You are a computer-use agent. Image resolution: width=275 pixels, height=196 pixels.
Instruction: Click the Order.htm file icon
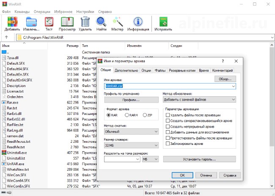click(4, 97)
